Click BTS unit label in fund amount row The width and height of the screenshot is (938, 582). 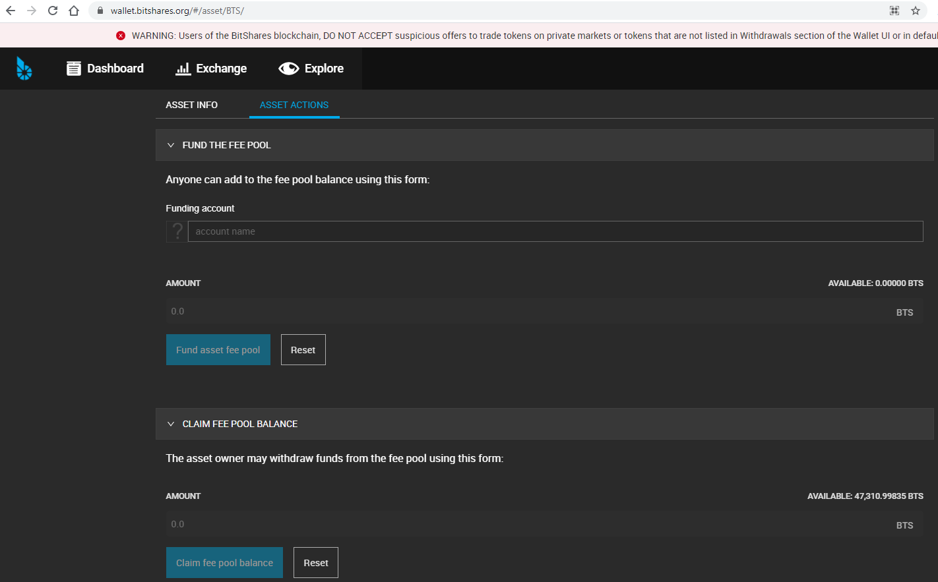905,312
